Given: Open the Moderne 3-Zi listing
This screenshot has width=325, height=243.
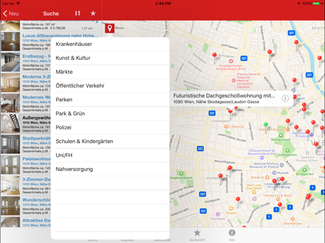Looking at the screenshot, I should tap(37, 77).
